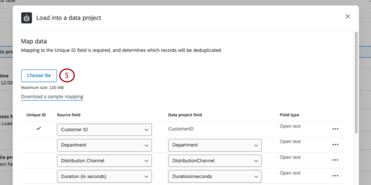Click the Unique ID column header
The image size is (371, 185).
coord(36,115)
